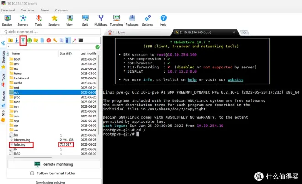This screenshot has height=184, width=302.
Task: Open the Tools toolbar icon
Action: (x=38, y=20)
